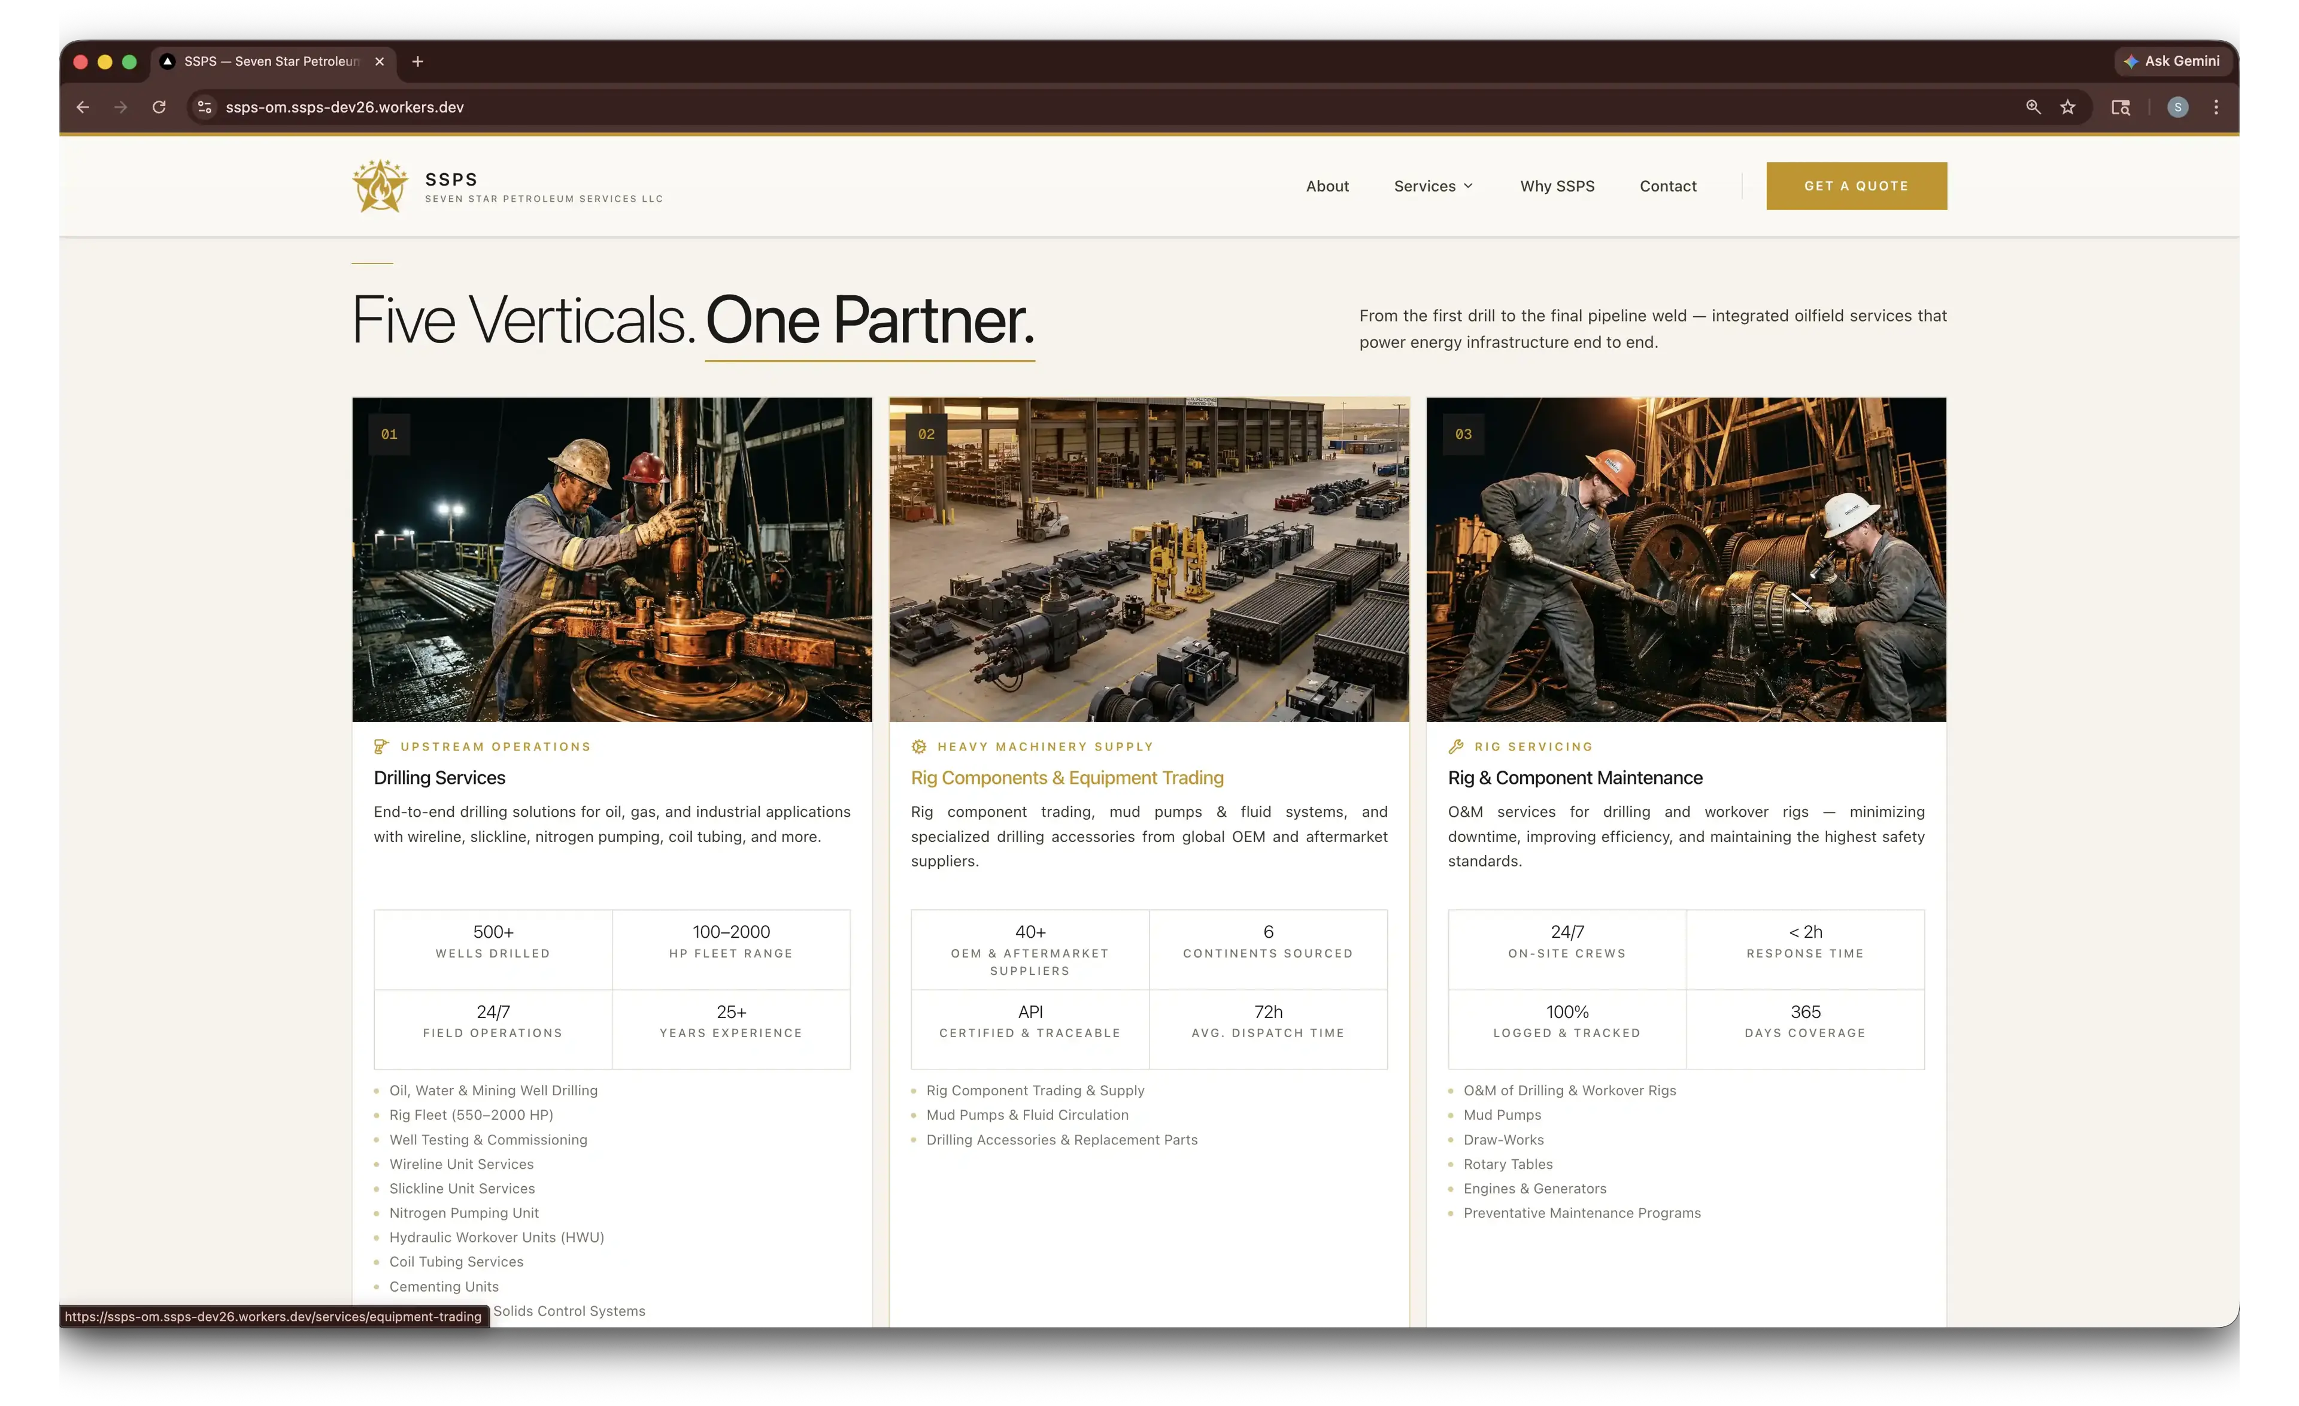Click the Rig Servicing wrench icon
This screenshot has height=1406, width=2299.
coord(1455,746)
